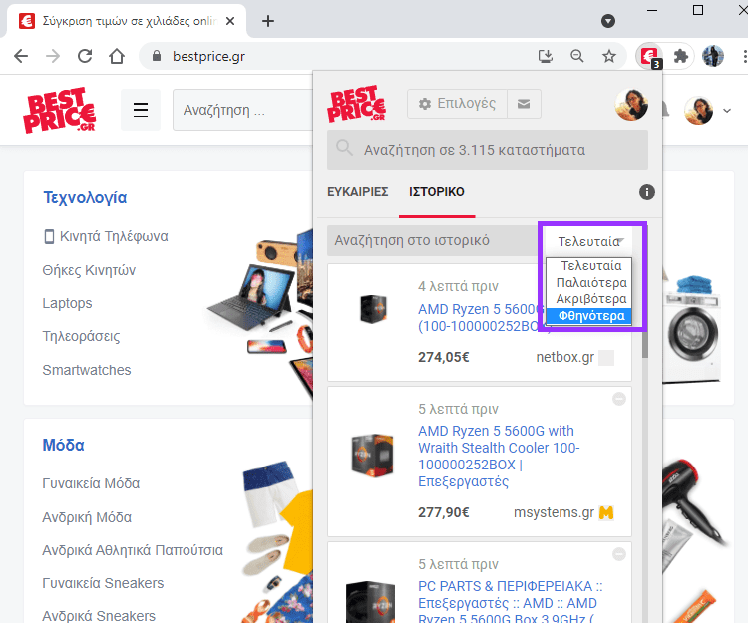The height and width of the screenshot is (623, 748).
Task: Click the 277,90€ price text
Action: point(444,513)
